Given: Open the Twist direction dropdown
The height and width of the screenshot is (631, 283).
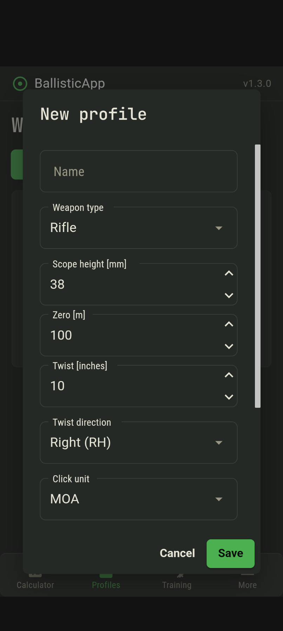Looking at the screenshot, I should tap(139, 443).
